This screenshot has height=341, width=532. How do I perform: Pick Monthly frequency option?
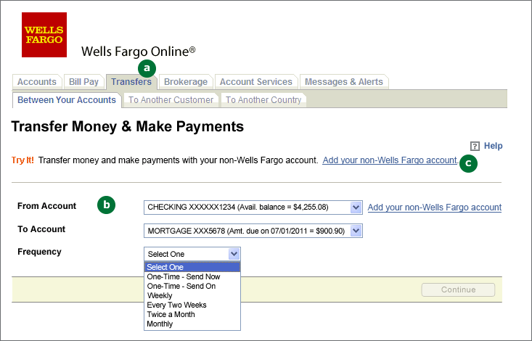[192, 324]
